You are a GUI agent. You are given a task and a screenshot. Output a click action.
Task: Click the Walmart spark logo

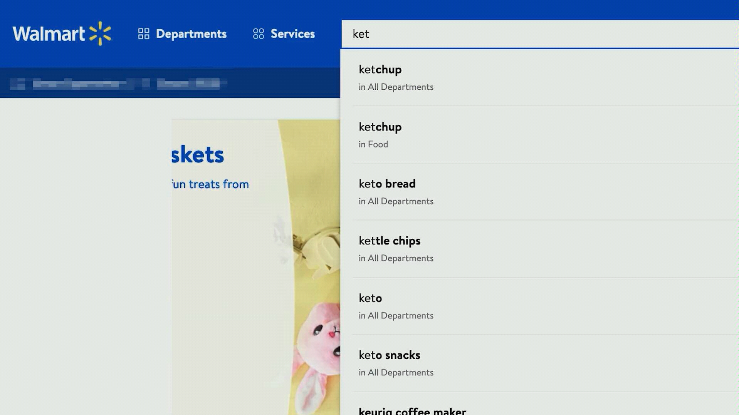point(100,33)
